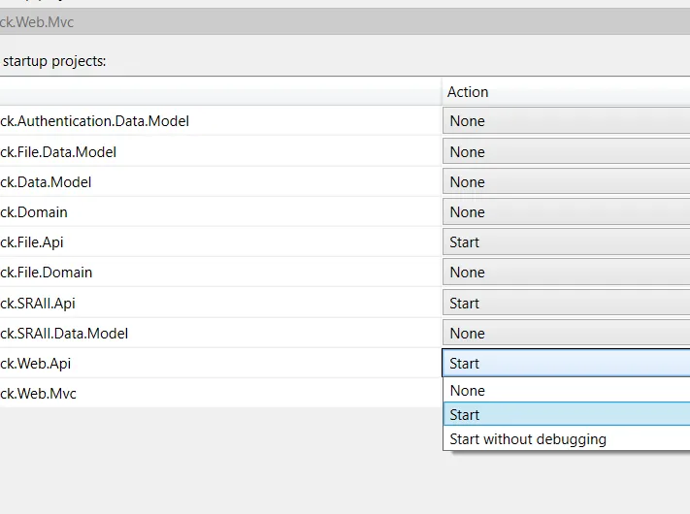Select the File.Domain project name
Image resolution: width=690 pixels, height=514 pixels.
[x=47, y=273]
